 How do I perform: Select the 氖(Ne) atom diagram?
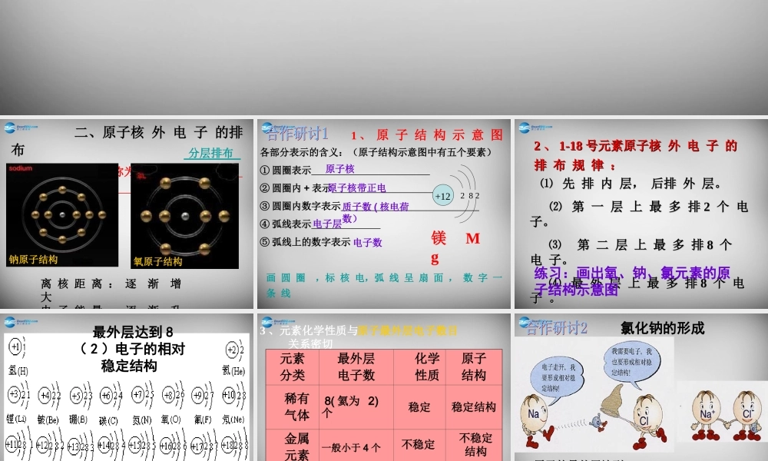point(234,403)
